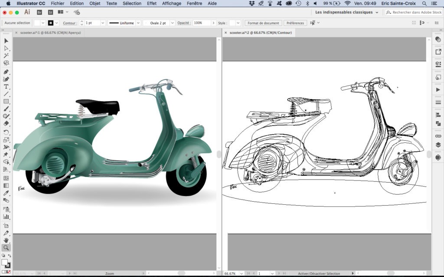Open the control bar fill color dropdown
Image resolution: width=444 pixels, height=277 pixels.
pos(43,23)
